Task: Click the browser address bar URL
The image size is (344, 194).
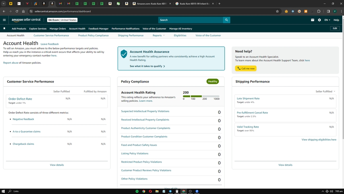Action: coord(62,11)
